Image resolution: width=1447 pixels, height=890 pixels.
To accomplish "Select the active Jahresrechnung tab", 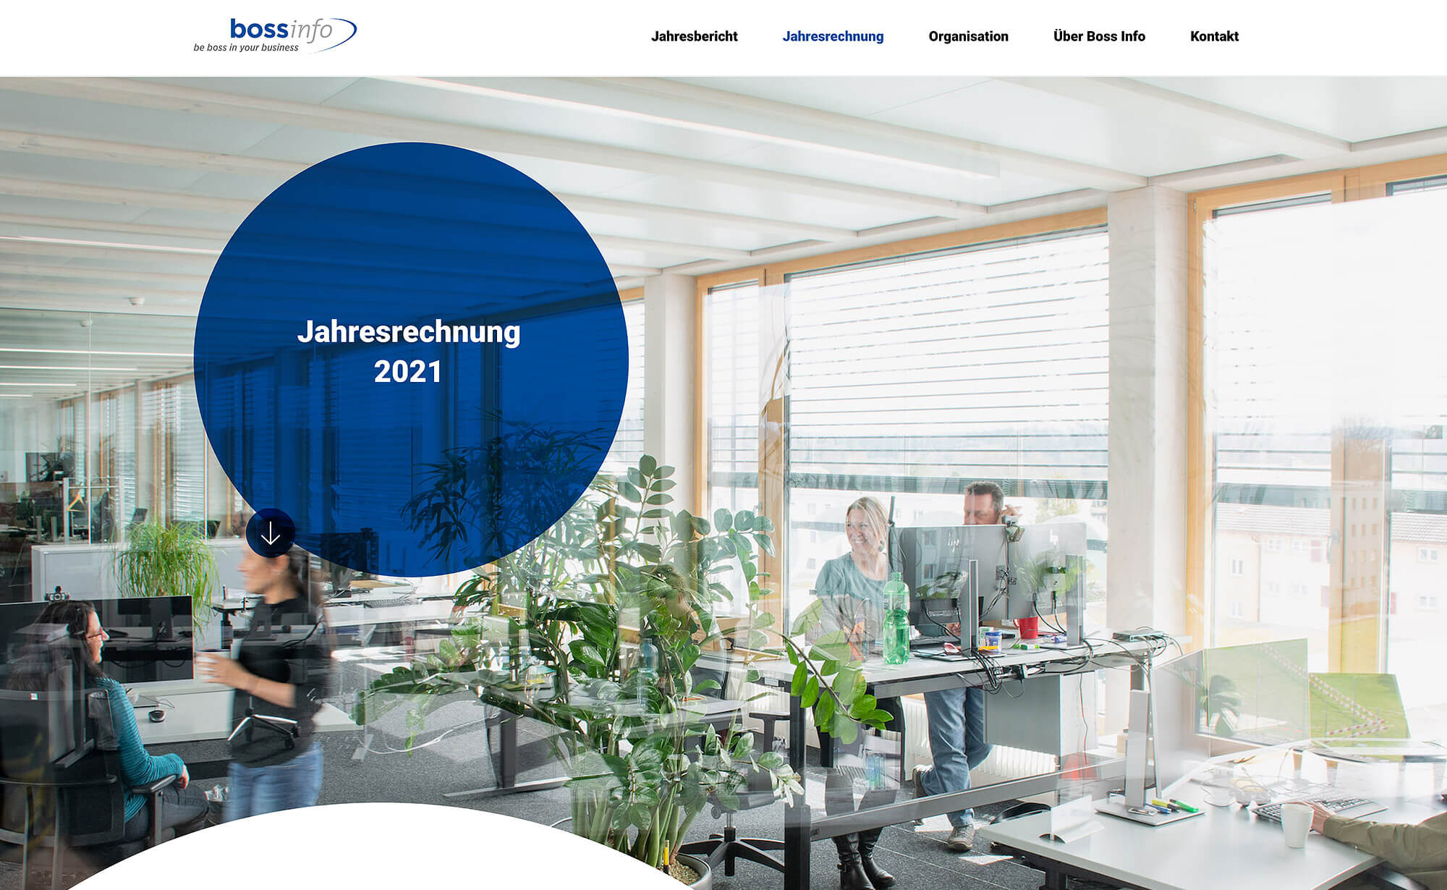I will (x=833, y=35).
